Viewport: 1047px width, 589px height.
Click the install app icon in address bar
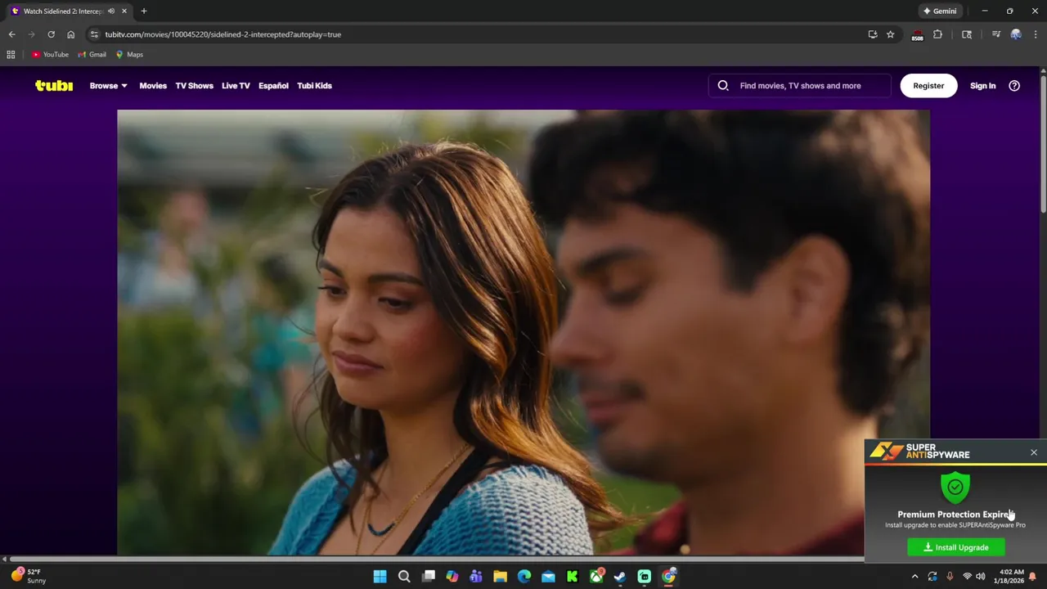click(873, 34)
